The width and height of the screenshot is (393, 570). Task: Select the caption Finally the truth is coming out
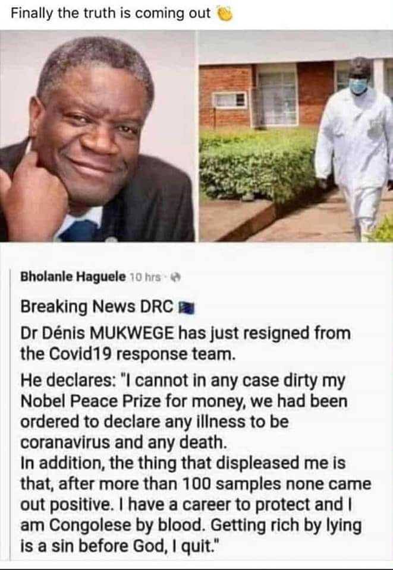coord(111,14)
